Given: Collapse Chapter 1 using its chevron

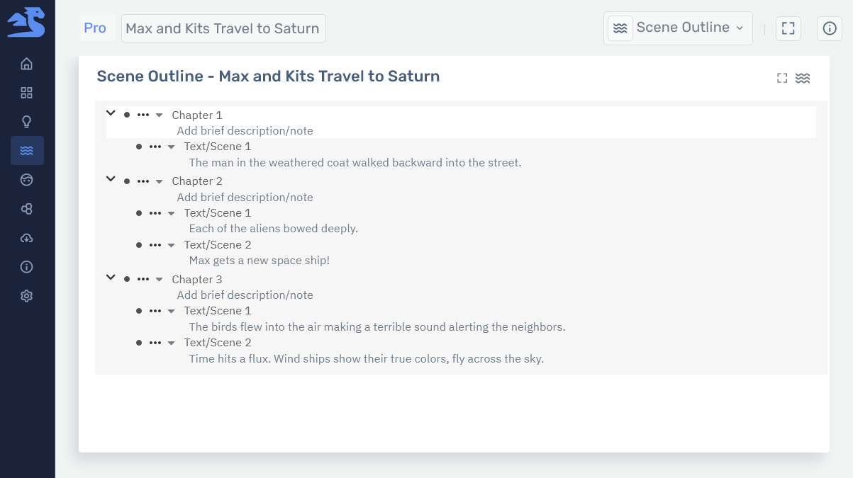Looking at the screenshot, I should (111, 113).
